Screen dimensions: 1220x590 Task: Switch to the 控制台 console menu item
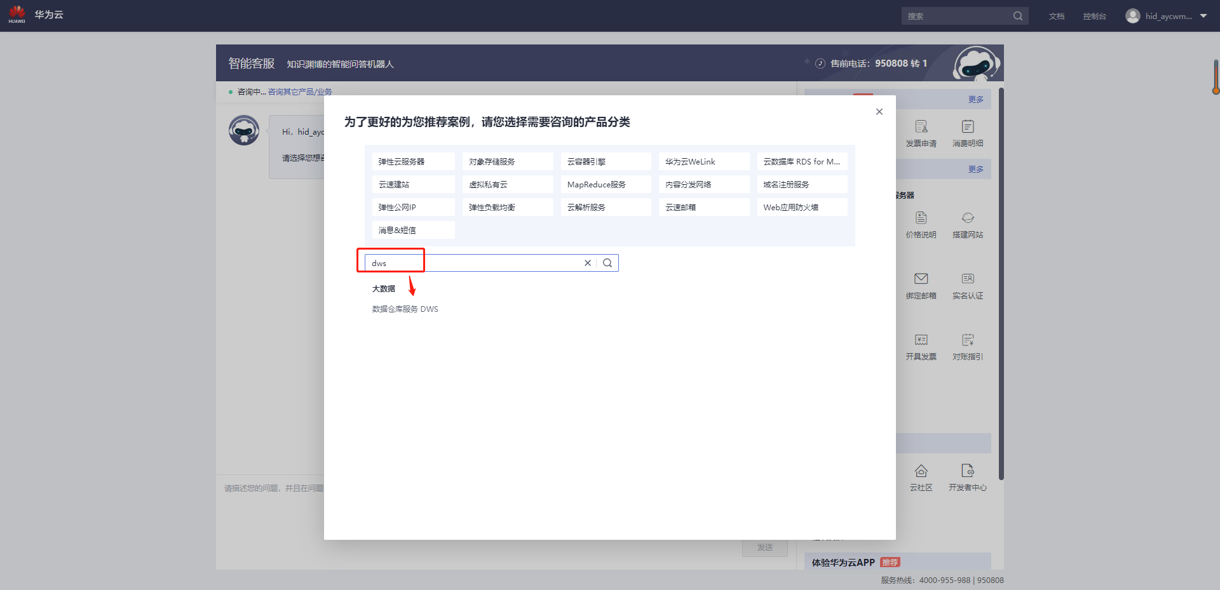point(1094,15)
